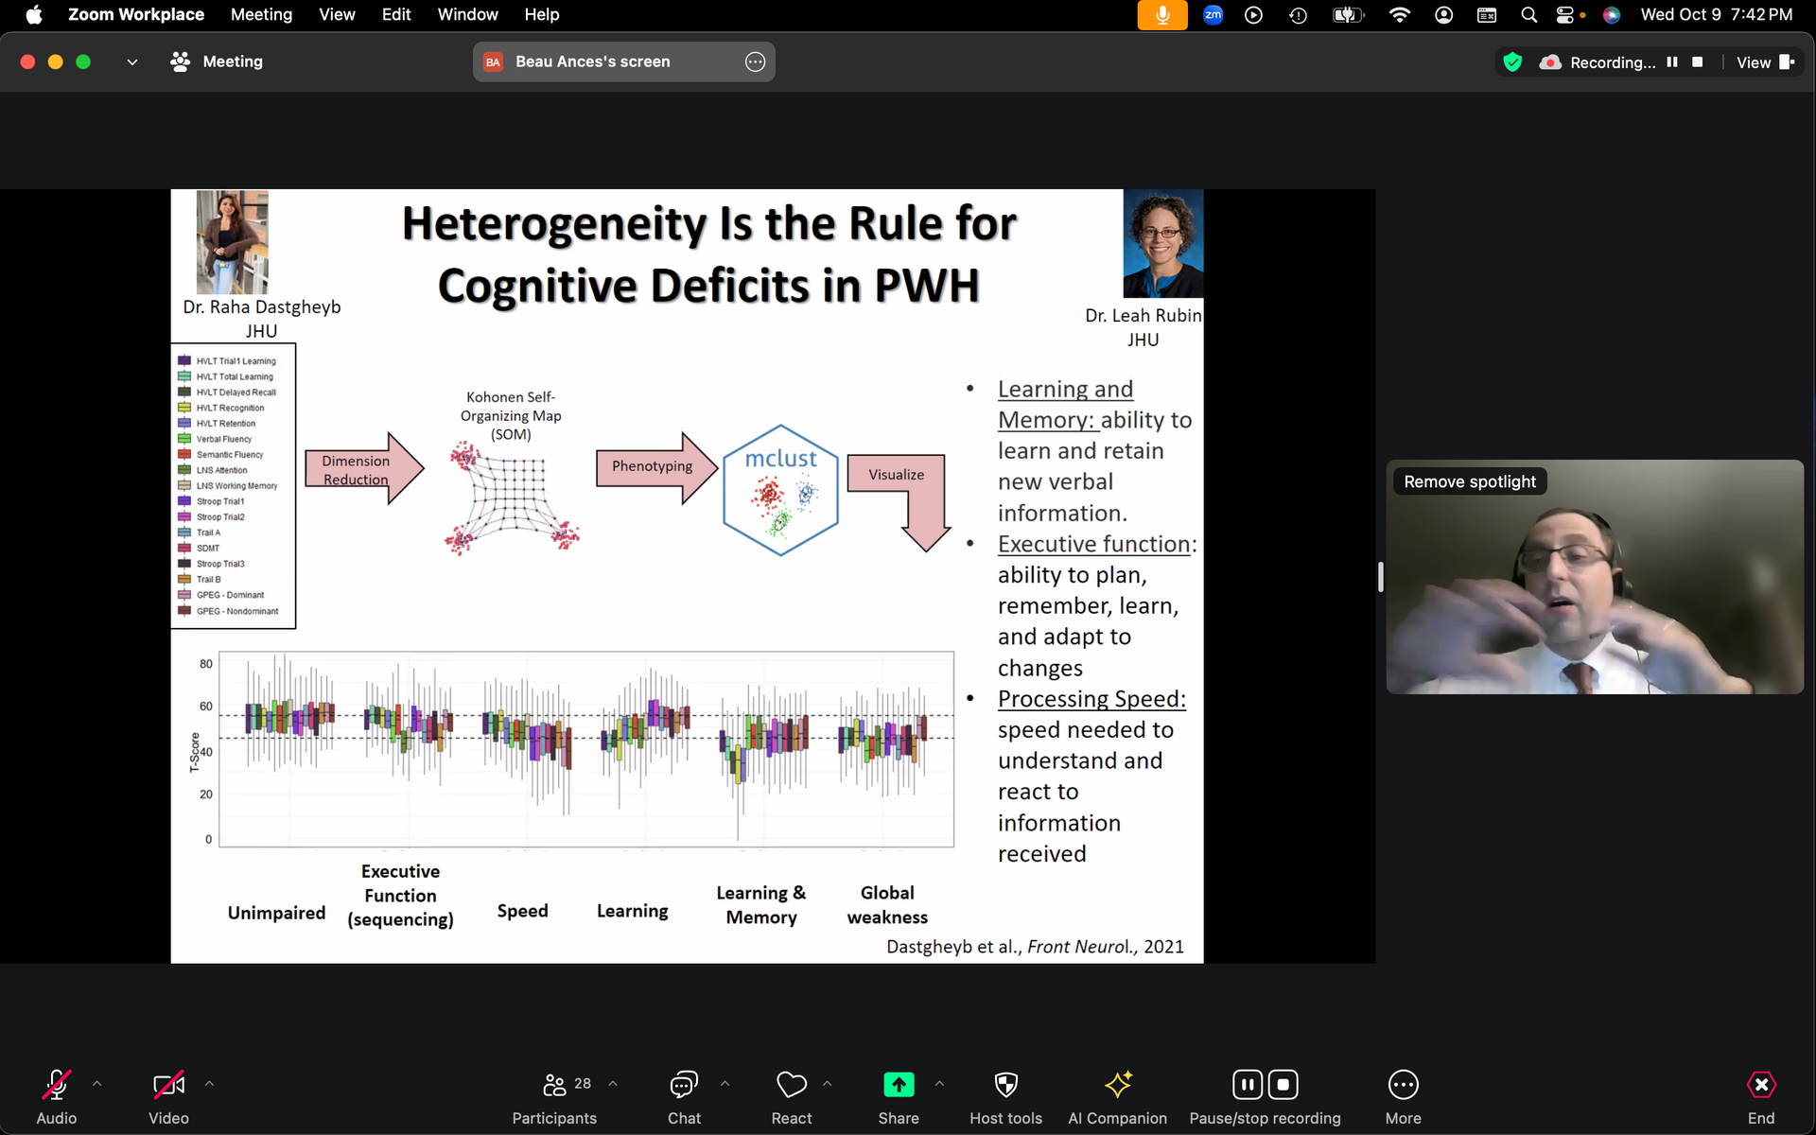
Task: Click the panel resize divider handle
Action: pos(1381,576)
